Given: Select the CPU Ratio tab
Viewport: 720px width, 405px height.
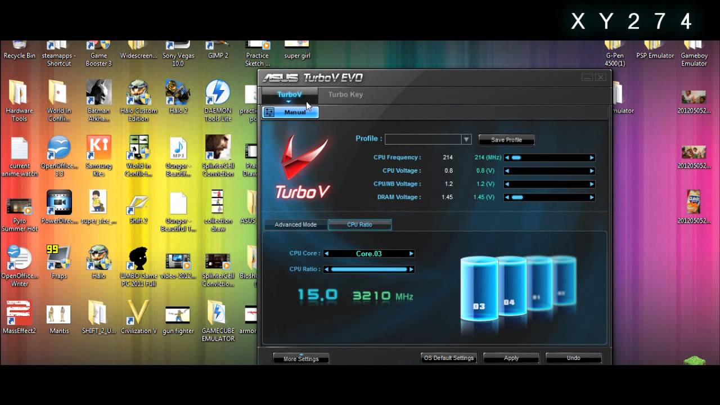Looking at the screenshot, I should coord(359,224).
